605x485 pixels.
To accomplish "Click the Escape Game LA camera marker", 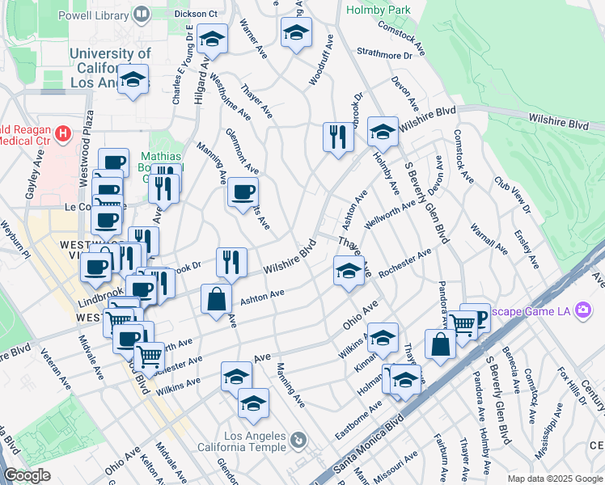I will tap(583, 310).
